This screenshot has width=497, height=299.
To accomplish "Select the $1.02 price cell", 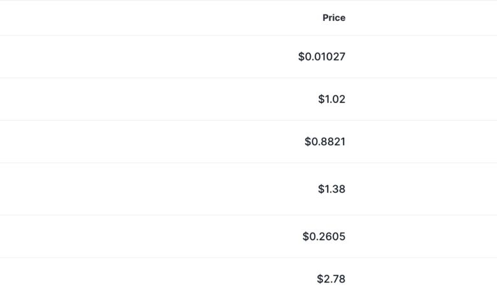I will tap(331, 99).
